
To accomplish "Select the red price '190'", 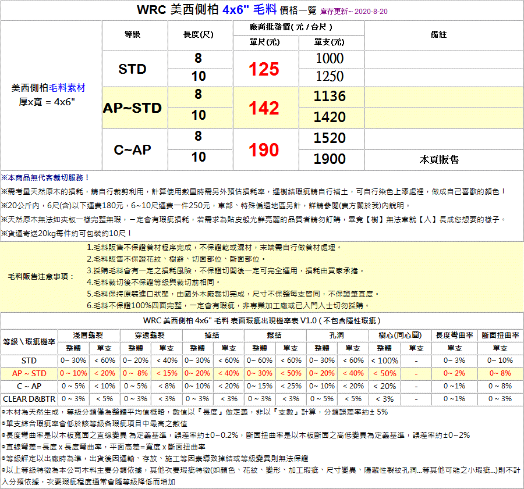I will point(264,149).
